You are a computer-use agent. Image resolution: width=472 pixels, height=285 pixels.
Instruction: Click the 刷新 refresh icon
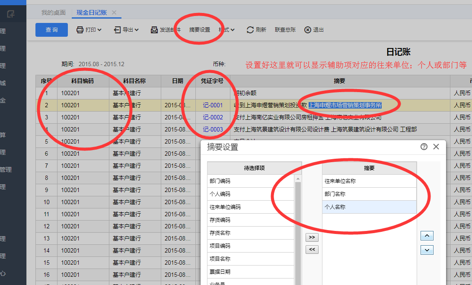250,30
